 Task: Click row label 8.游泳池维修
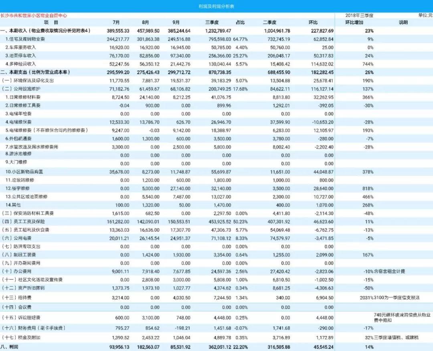click(x=18, y=154)
